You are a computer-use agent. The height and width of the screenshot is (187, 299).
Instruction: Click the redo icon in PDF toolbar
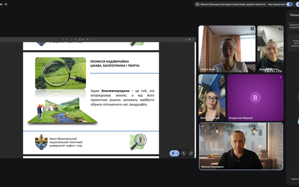95,40
